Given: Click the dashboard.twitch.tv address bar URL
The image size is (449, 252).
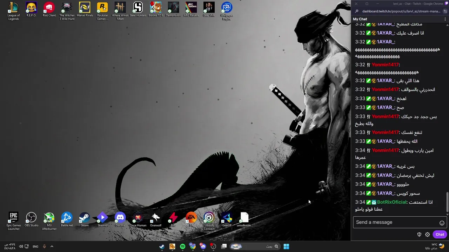Looking at the screenshot, I should coord(401,11).
